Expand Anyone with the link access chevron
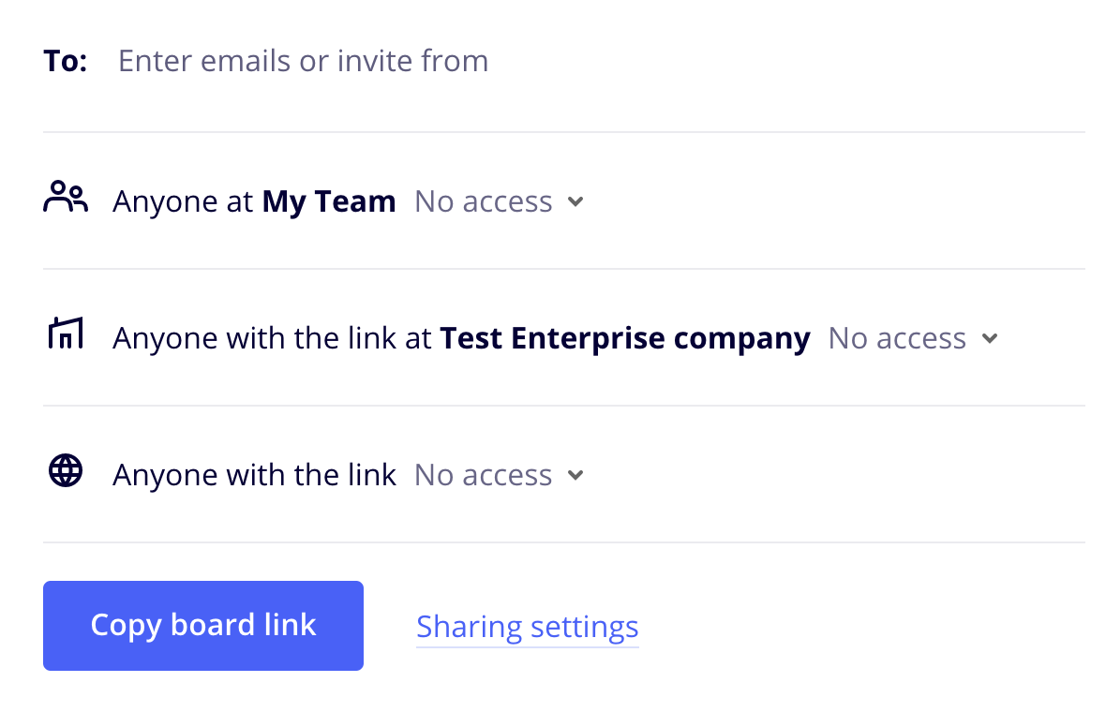Image resolution: width=1106 pixels, height=712 pixels. click(575, 476)
